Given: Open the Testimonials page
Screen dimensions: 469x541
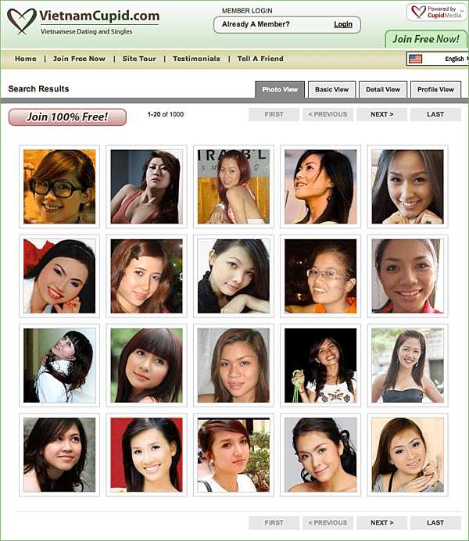Looking at the screenshot, I should 196,59.
